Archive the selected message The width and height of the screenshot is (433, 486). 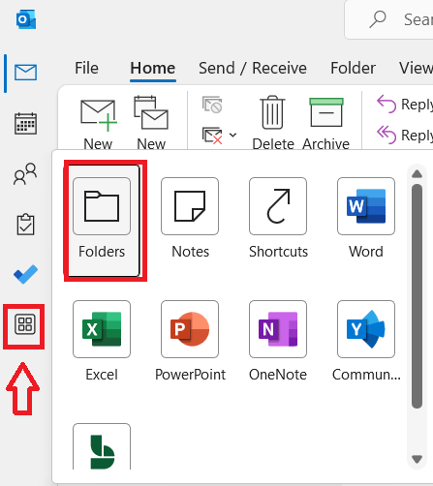click(x=325, y=123)
